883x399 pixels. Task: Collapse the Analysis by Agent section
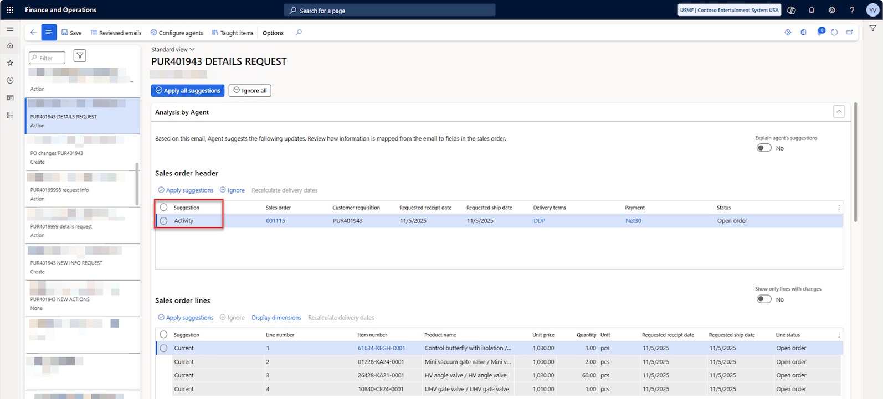(x=839, y=112)
